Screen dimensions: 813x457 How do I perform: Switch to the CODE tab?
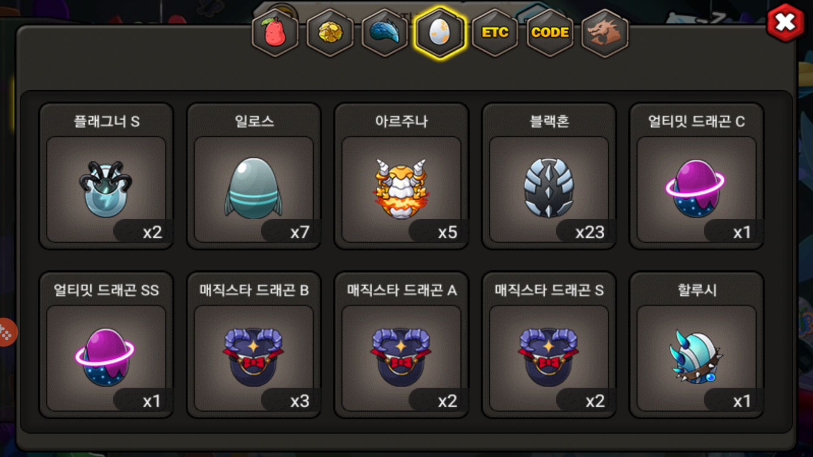pos(550,33)
